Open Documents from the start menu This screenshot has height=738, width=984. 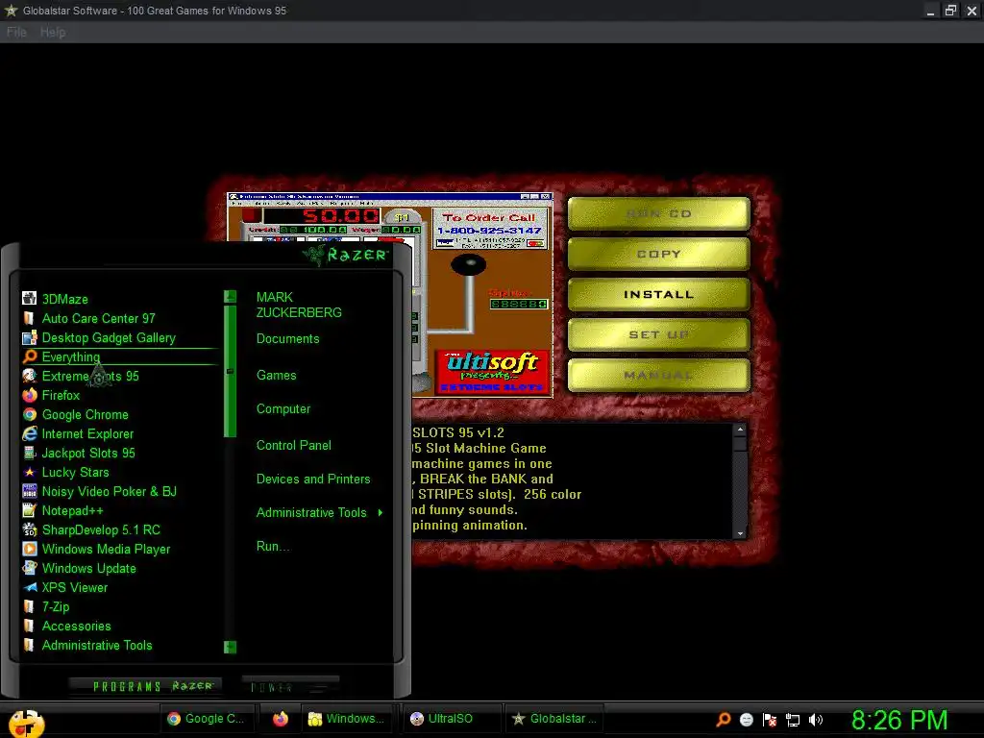pyautogui.click(x=287, y=339)
